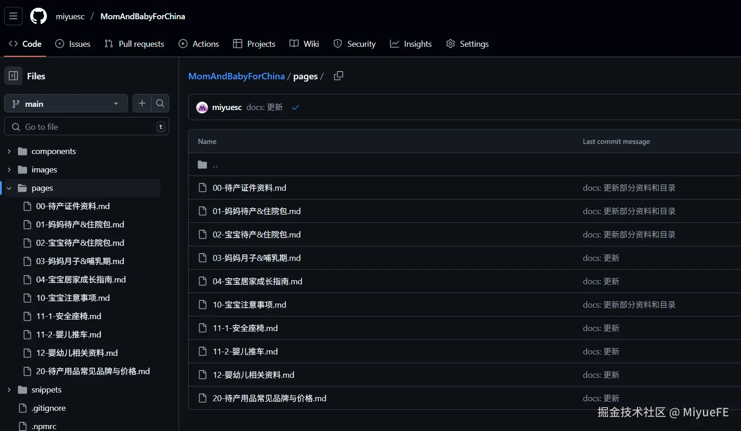
Task: Click the search magnifier button in Files
Action: (160, 104)
